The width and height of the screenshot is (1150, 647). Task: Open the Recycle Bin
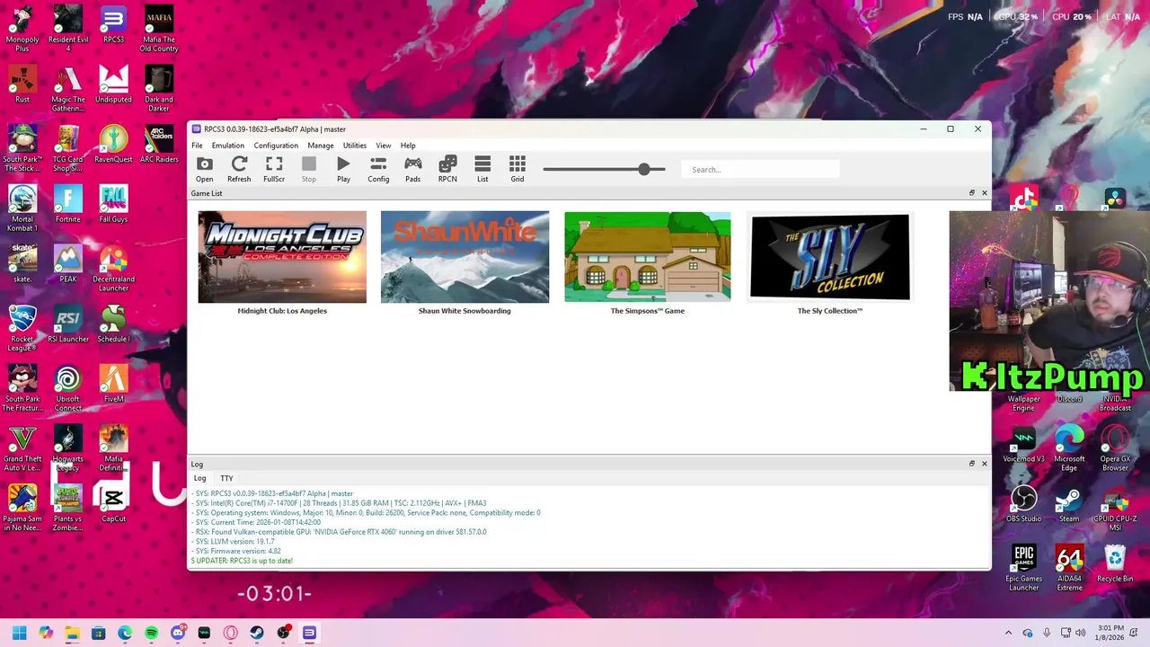(1115, 563)
